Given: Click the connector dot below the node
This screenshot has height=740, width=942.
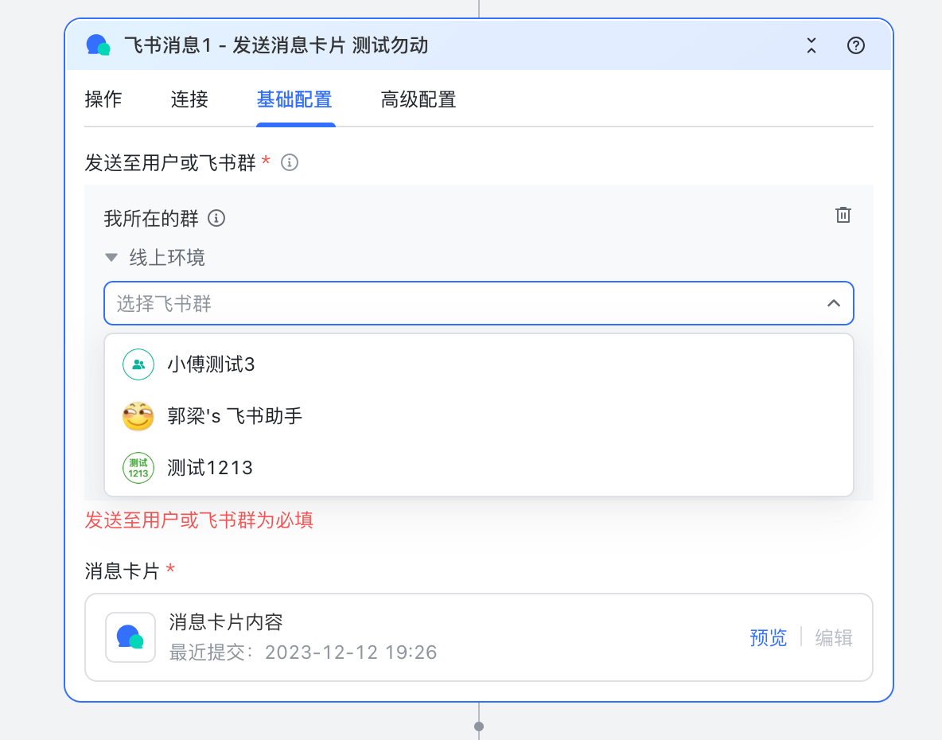Looking at the screenshot, I should (x=479, y=726).
